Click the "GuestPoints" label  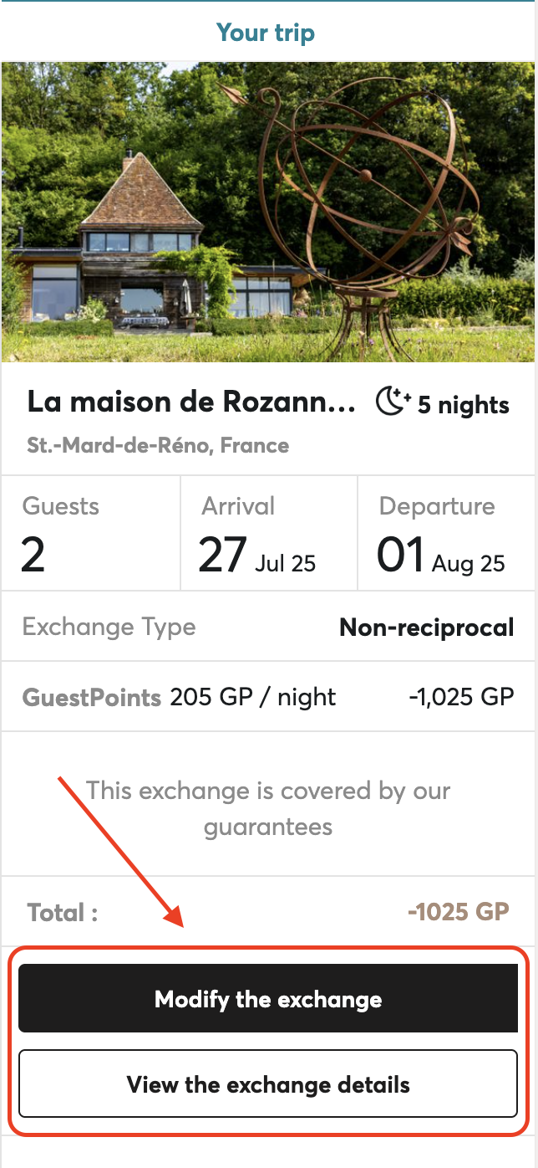pyautogui.click(x=92, y=697)
